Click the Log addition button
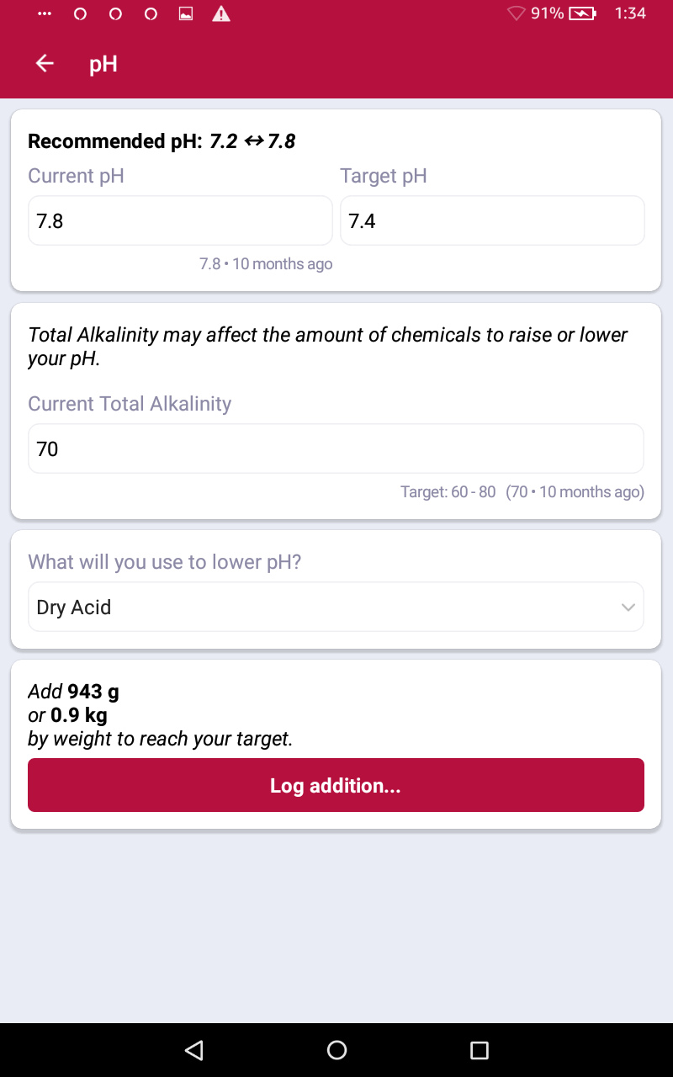673x1077 pixels. point(336,785)
